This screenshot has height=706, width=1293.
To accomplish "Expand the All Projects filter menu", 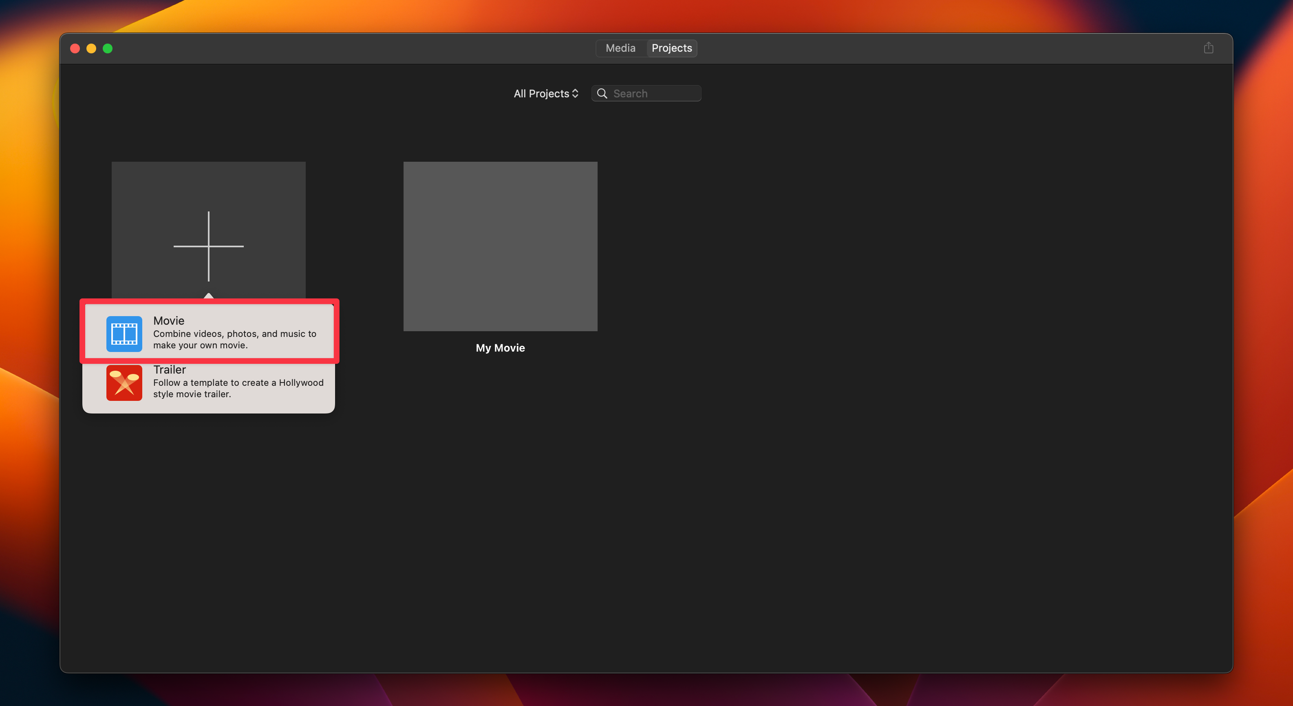I will point(545,93).
